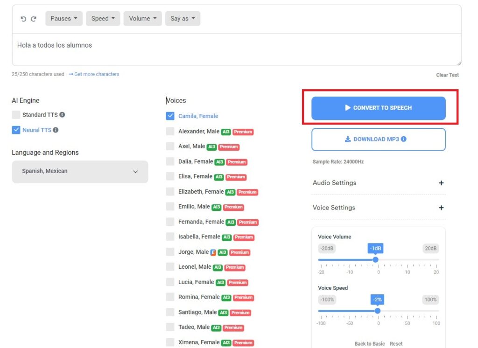Image resolution: width=478 pixels, height=348 pixels.
Task: Click the undo arrow icon
Action: (23, 19)
